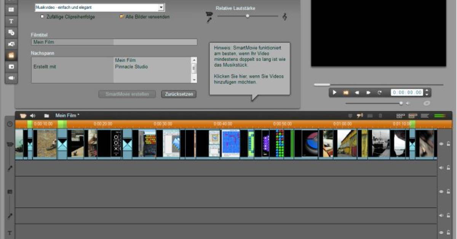The image size is (457, 239).
Task: Click the camera and microphone icon left of the volume slider
Action: [x=209, y=17]
